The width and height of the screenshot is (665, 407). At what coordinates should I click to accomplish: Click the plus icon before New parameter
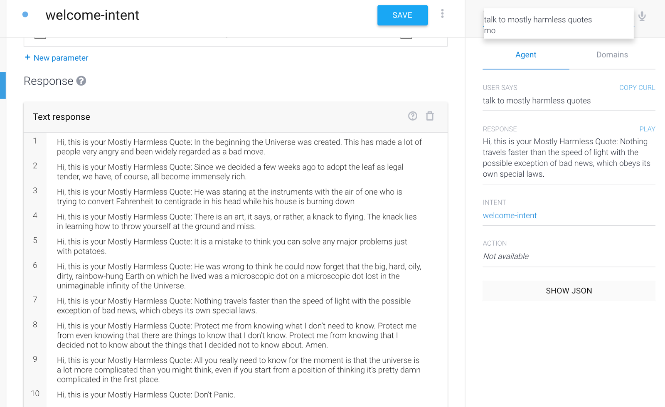[x=27, y=57]
